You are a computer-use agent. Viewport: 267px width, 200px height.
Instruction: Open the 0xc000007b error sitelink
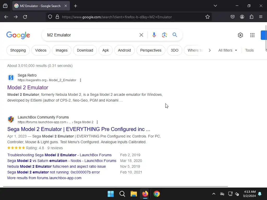pos(54,172)
